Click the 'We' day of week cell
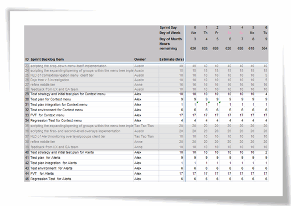 click(x=194, y=33)
